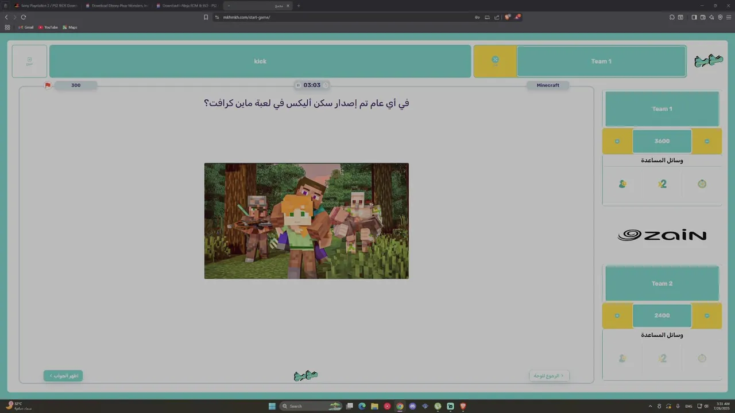The image size is (735, 413).
Task: Click the ENG language indicator
Action: [x=688, y=406]
